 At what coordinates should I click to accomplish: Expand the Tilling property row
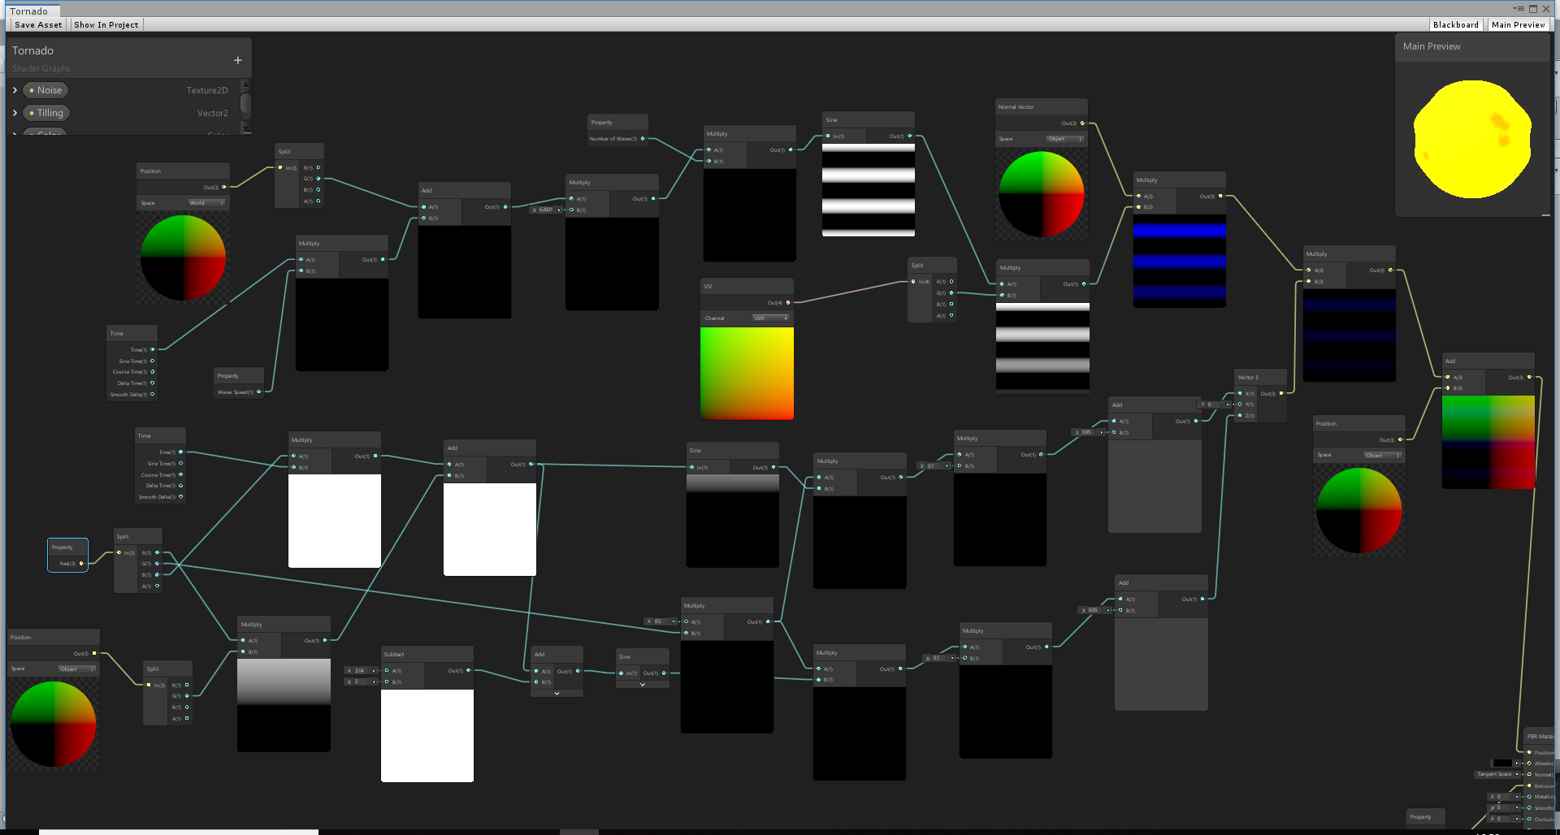15,113
